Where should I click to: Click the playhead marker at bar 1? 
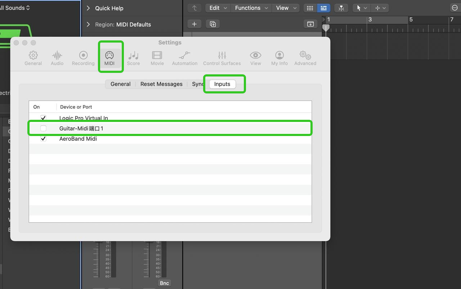point(326,27)
